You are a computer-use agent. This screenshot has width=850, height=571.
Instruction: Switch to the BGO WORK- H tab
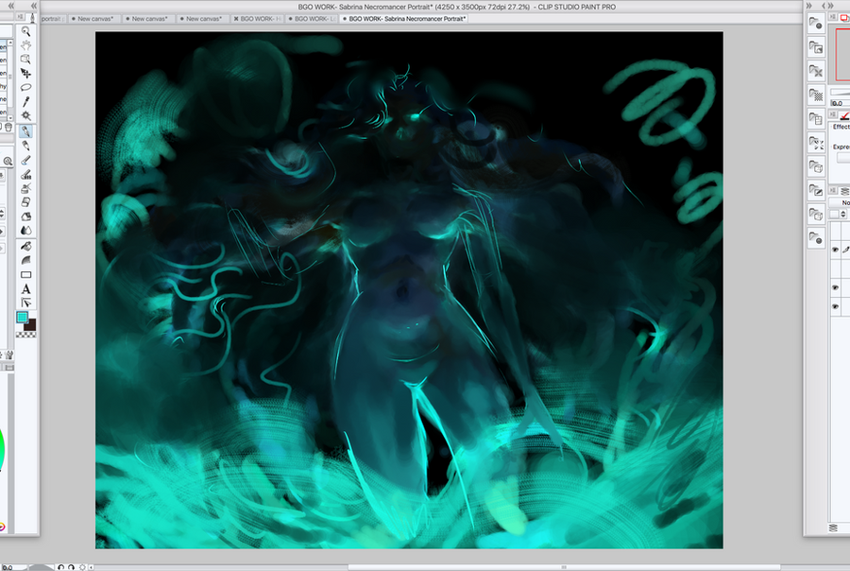click(258, 19)
